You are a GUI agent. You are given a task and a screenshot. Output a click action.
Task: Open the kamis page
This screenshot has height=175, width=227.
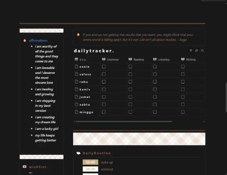point(85,89)
